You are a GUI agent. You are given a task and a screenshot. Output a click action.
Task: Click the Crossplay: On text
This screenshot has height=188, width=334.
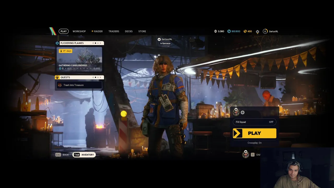255,143
